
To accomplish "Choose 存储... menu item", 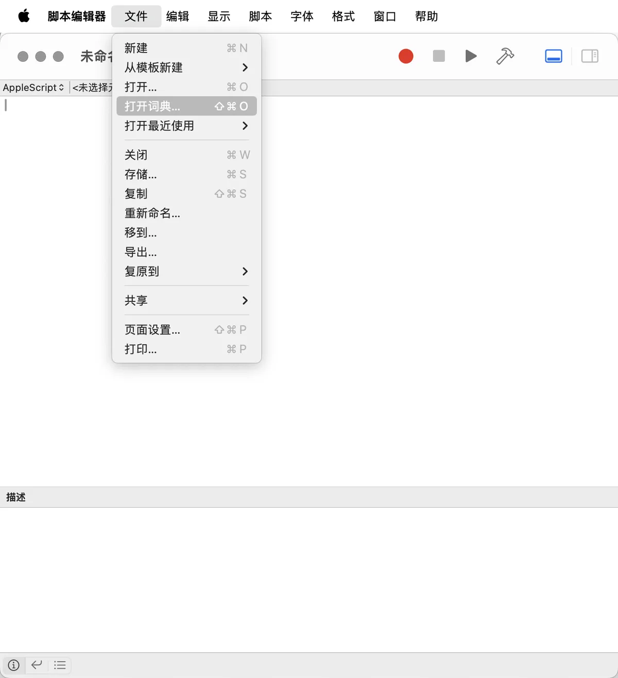I will (x=186, y=174).
